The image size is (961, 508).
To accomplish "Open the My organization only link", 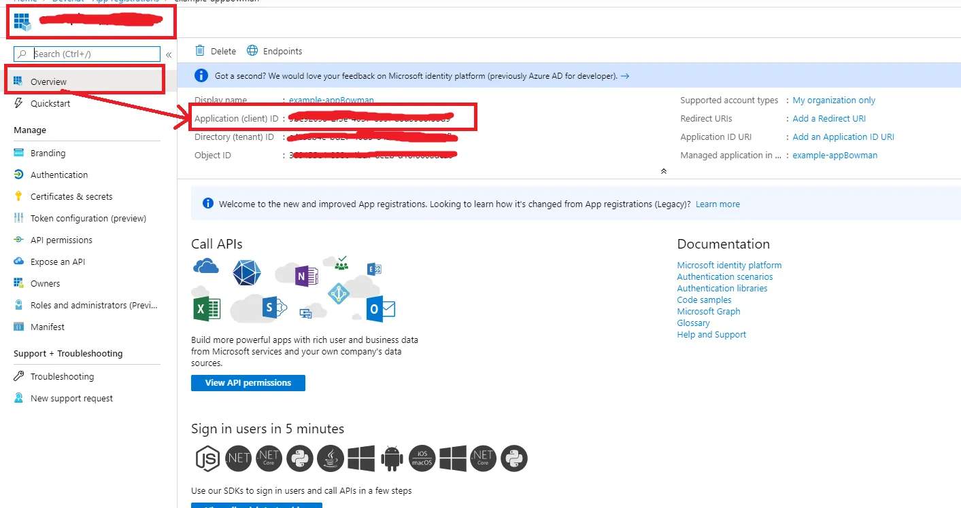I will point(834,100).
